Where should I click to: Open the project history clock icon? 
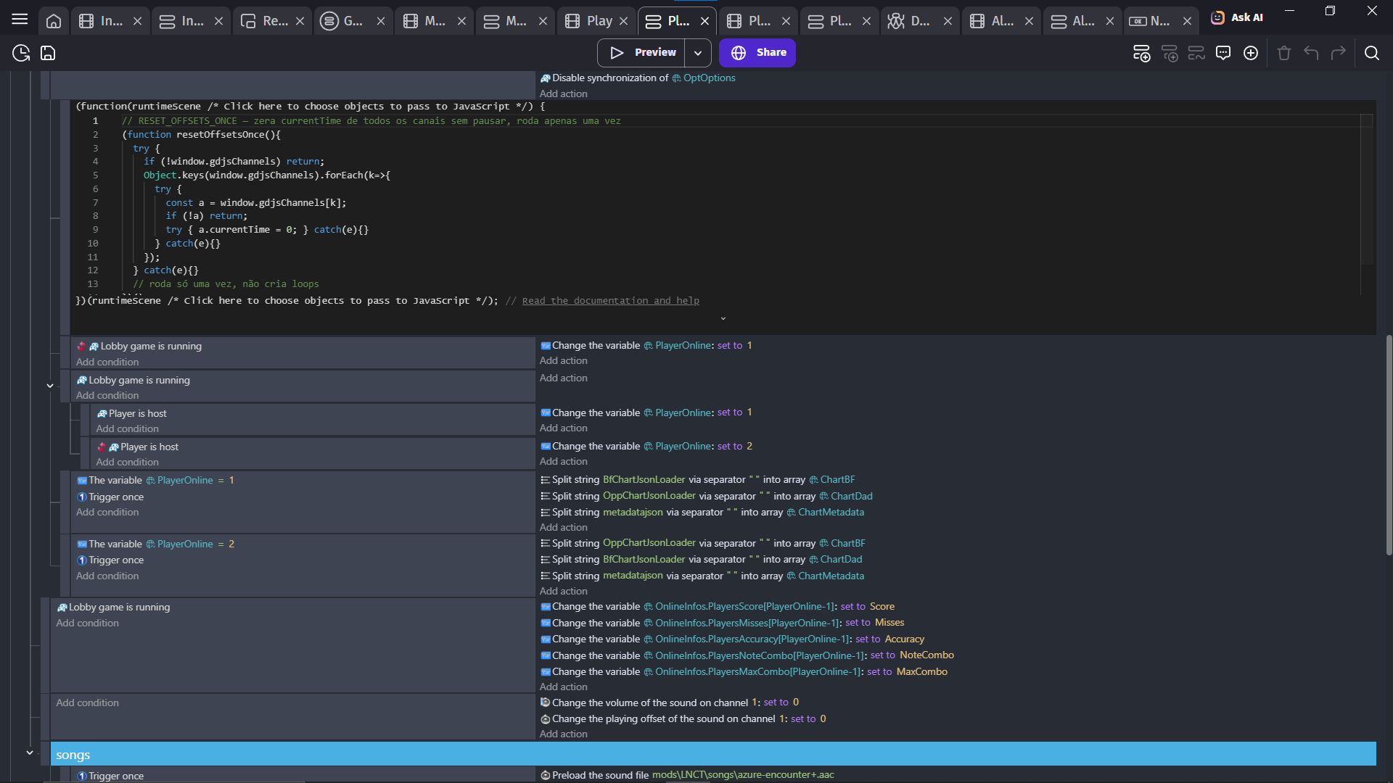(x=21, y=53)
